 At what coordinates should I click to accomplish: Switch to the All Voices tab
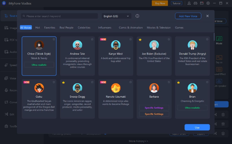(x=26, y=28)
